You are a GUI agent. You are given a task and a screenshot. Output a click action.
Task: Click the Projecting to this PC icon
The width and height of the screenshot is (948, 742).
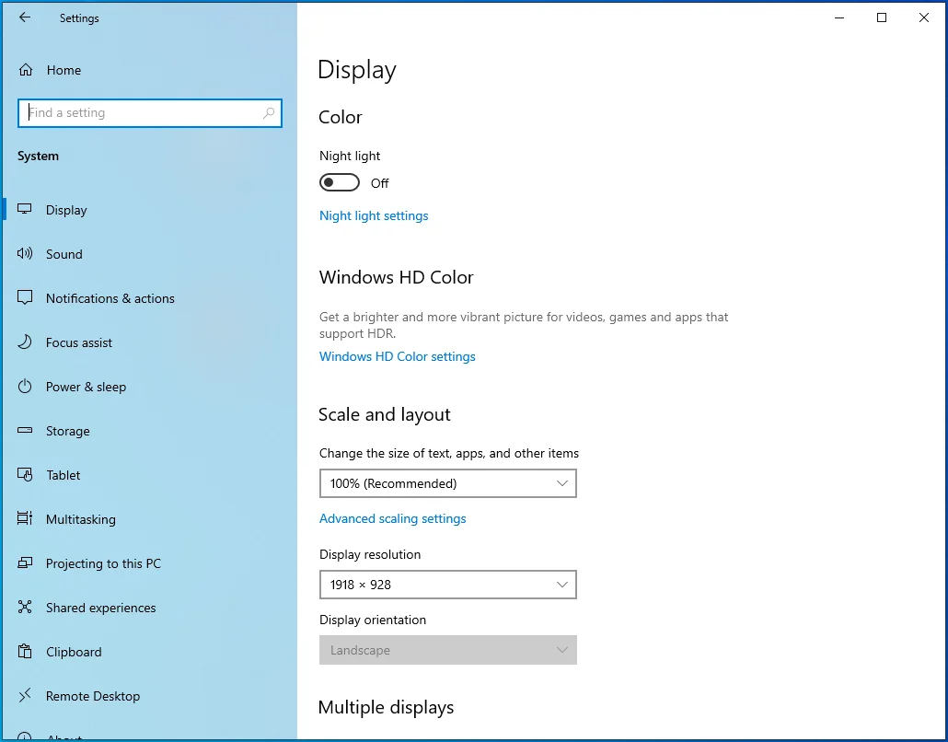(x=25, y=563)
